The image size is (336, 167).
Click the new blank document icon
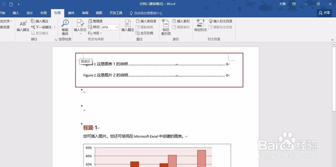coord(11,4)
